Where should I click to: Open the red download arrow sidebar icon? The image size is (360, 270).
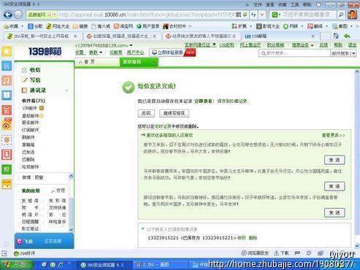point(7,155)
